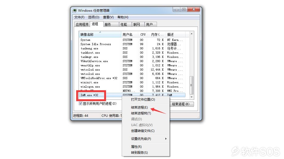Screen dimensions: 284x159
Task: Click the CPU 使用率 status entry
Action: pyautogui.click(x=112, y=115)
